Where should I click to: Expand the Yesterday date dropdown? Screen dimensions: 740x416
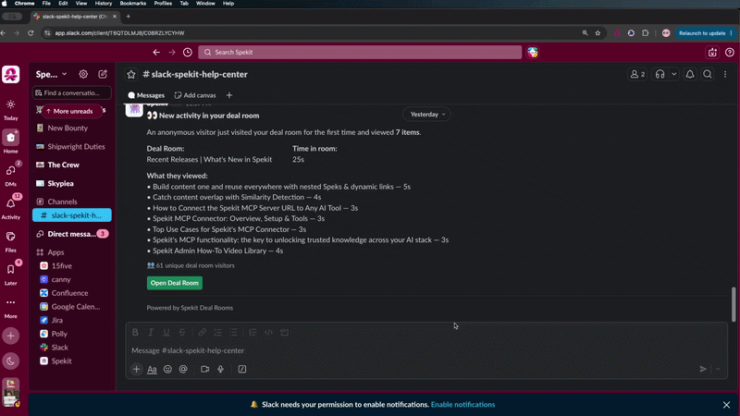(x=427, y=114)
